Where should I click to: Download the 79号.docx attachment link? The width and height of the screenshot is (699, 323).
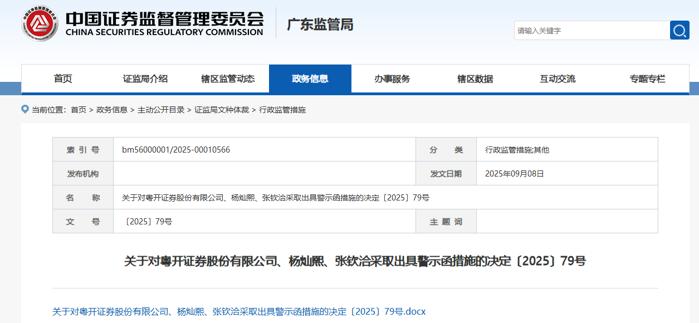pyautogui.click(x=239, y=311)
